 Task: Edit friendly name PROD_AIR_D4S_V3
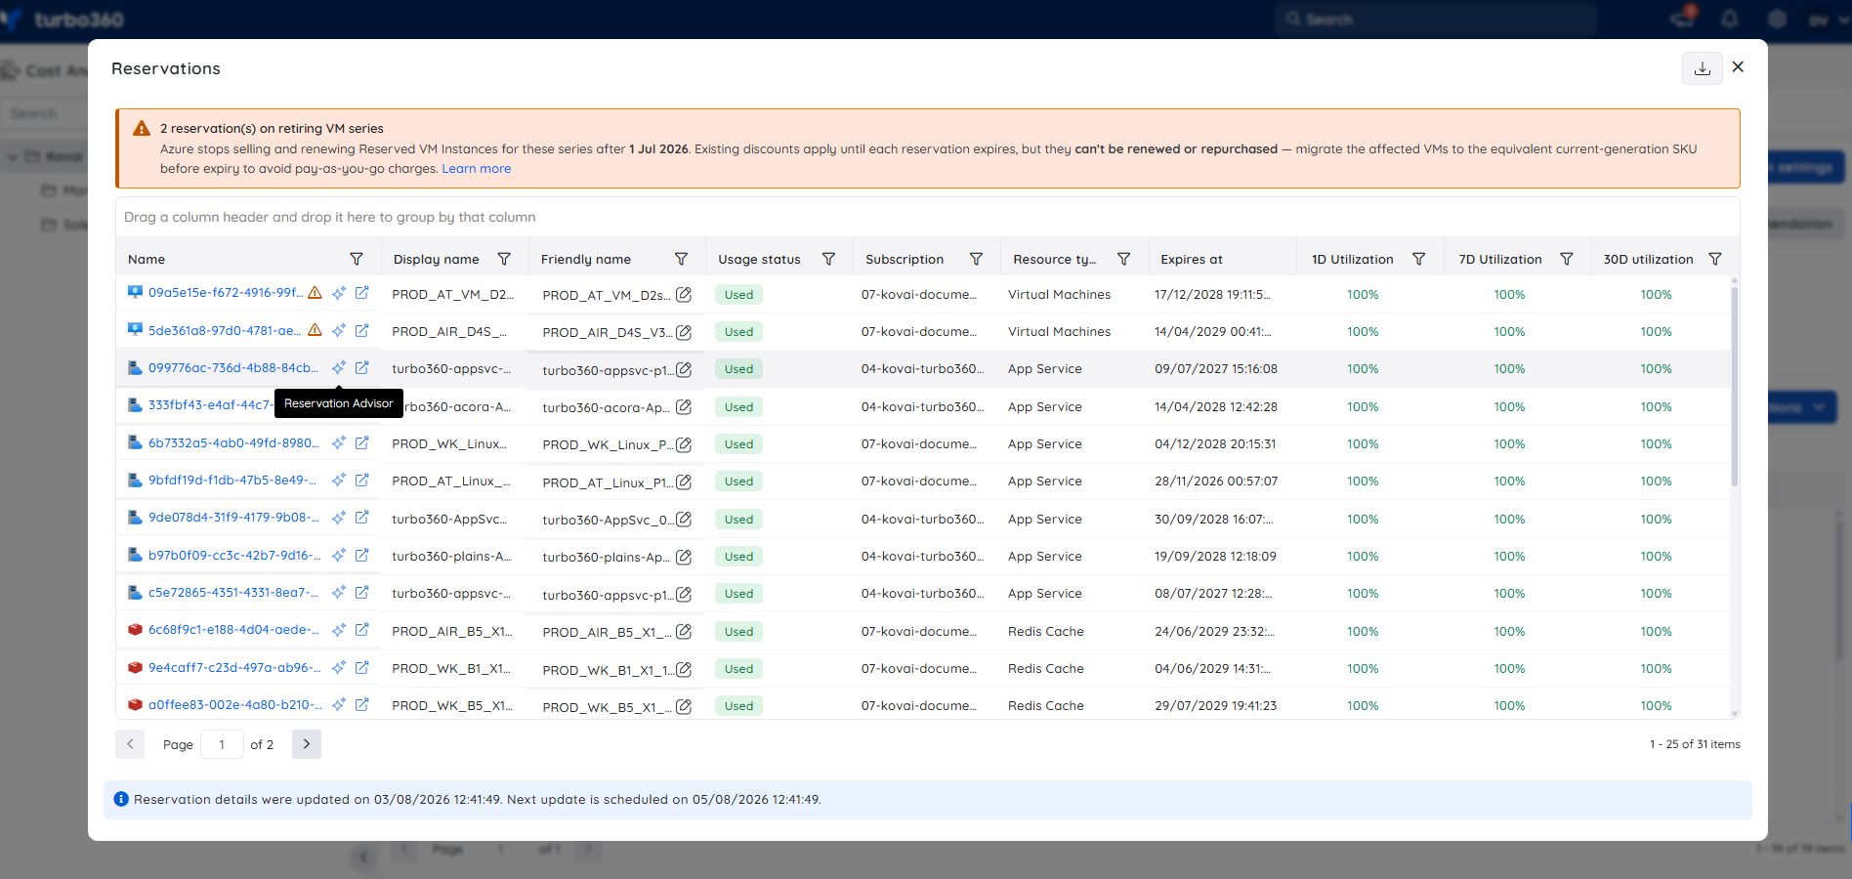point(684,332)
